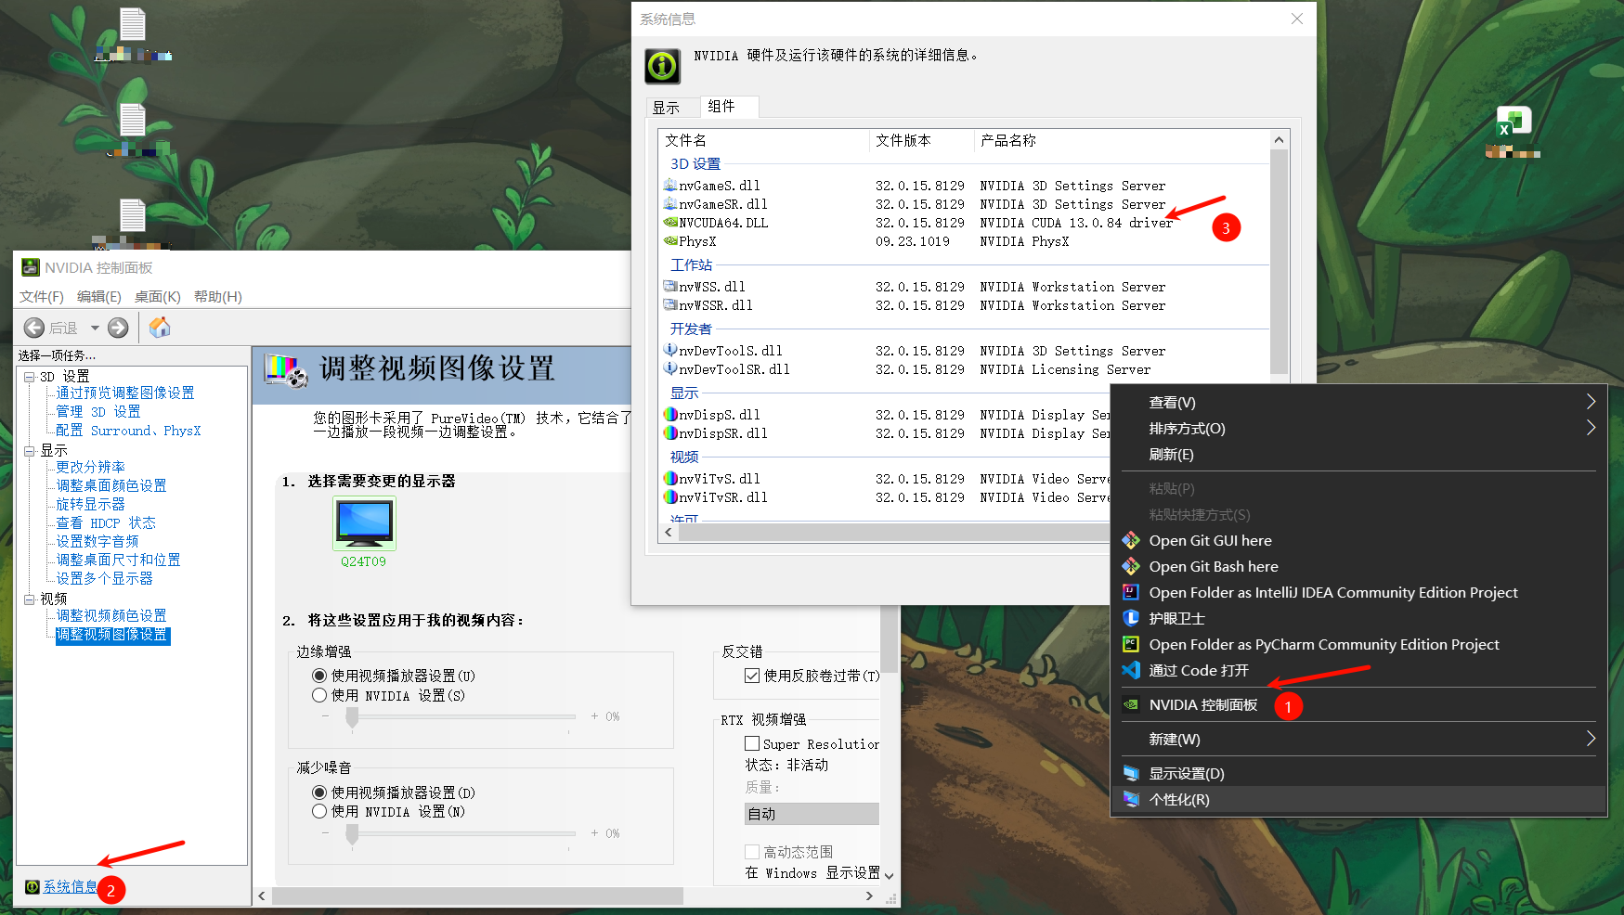The width and height of the screenshot is (1624, 915).
Task: Click the nvViTvS.dll file icon
Action: [x=670, y=479]
